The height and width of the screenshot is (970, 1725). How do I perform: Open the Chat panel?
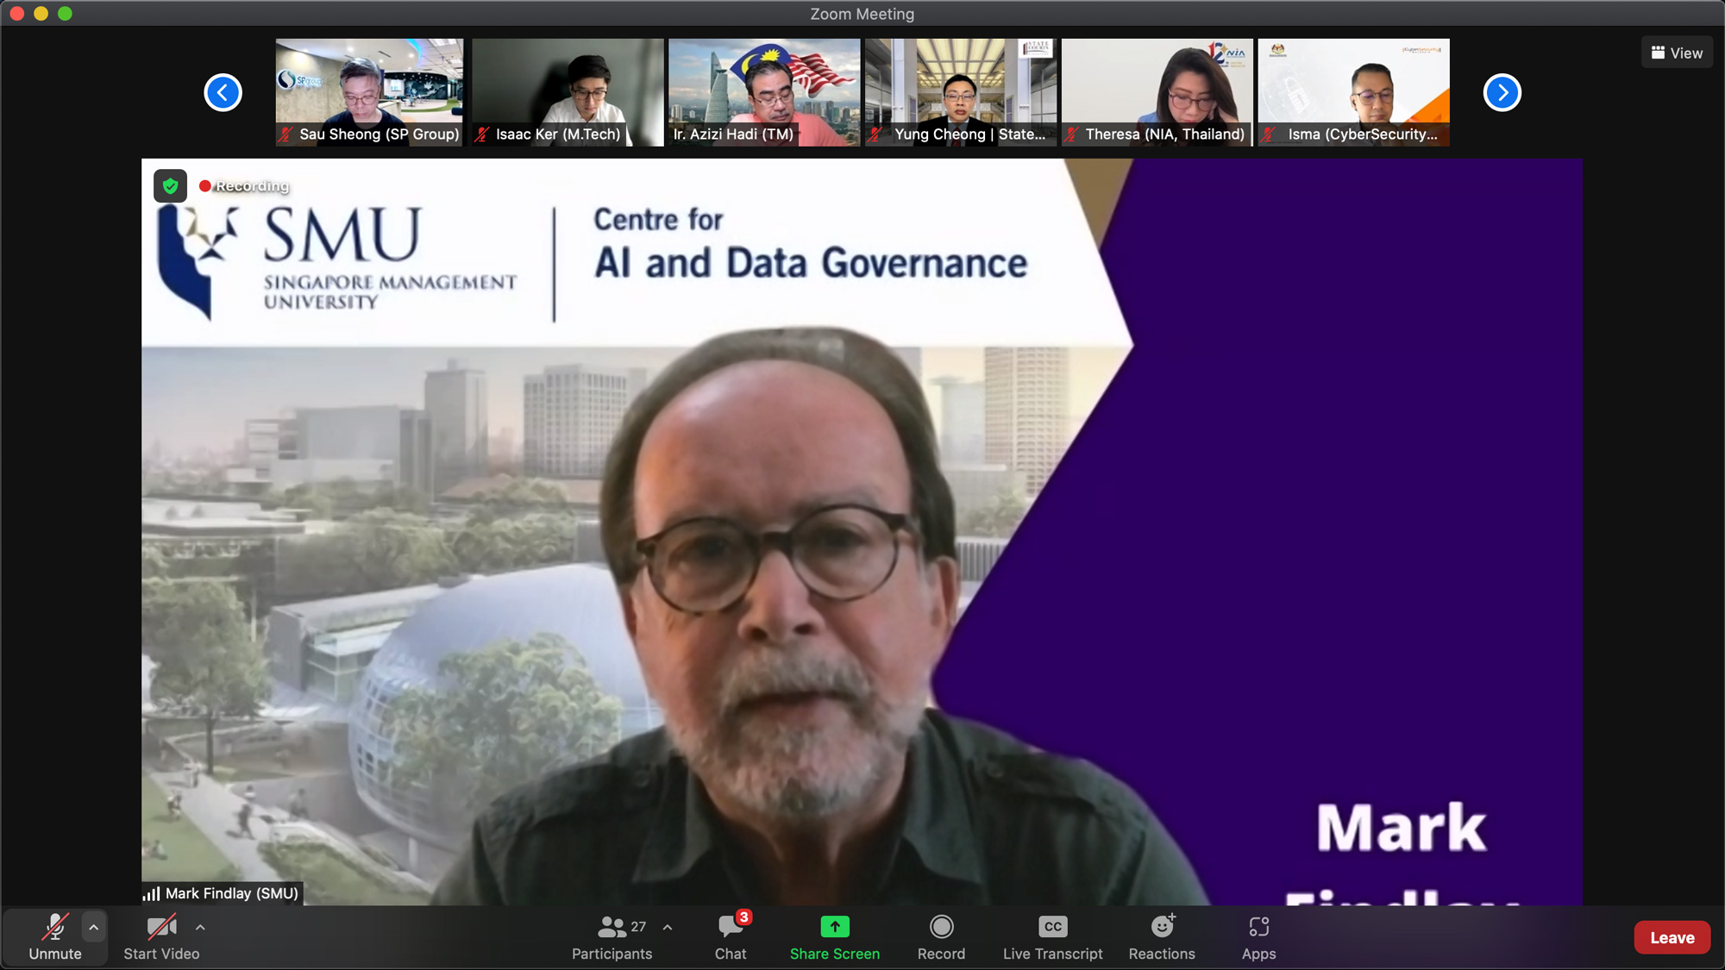click(731, 936)
